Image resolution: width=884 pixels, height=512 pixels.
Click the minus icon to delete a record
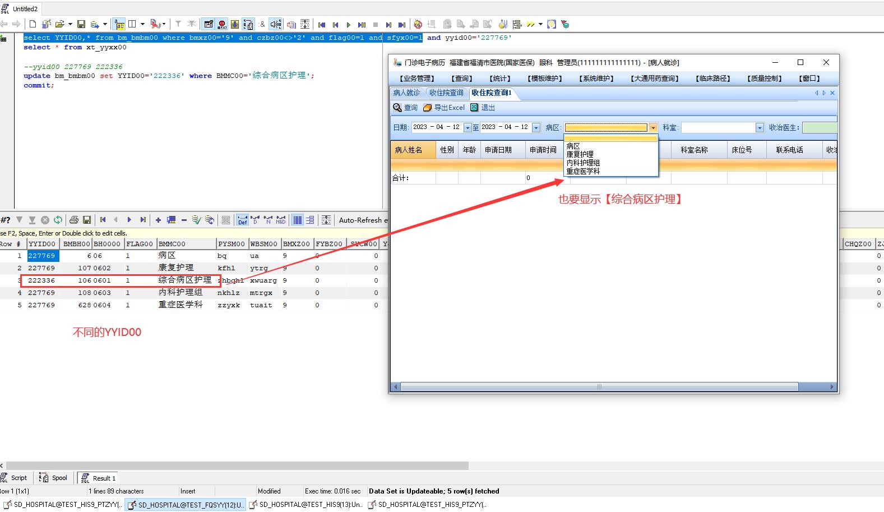(x=184, y=220)
